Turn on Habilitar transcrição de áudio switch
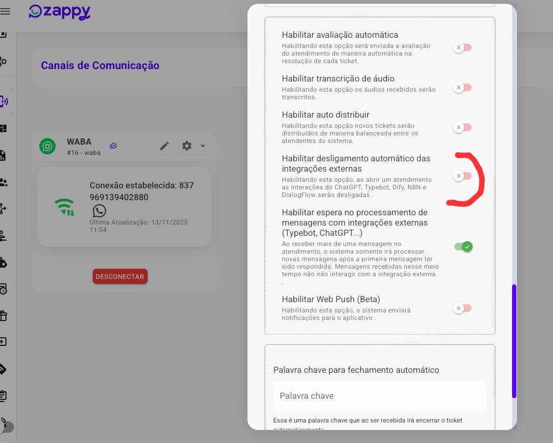This screenshot has height=443, width=553. [x=462, y=87]
